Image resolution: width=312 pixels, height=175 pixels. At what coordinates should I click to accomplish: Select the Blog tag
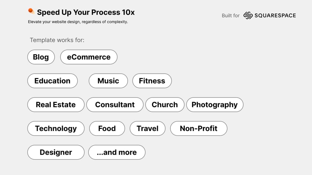41,57
